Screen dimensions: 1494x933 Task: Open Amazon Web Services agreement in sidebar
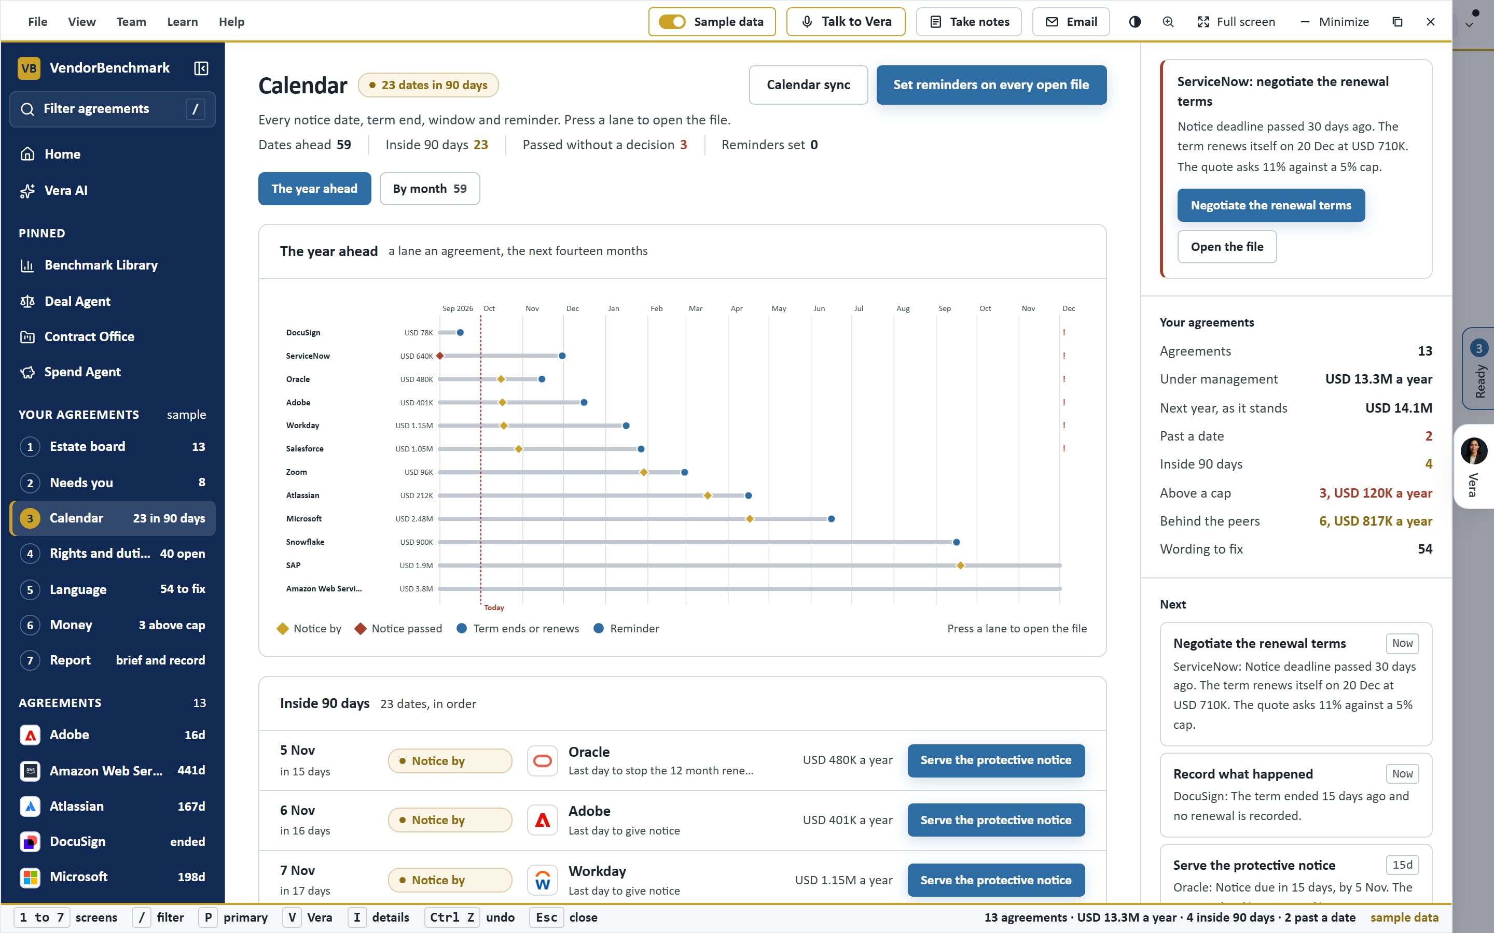point(113,771)
